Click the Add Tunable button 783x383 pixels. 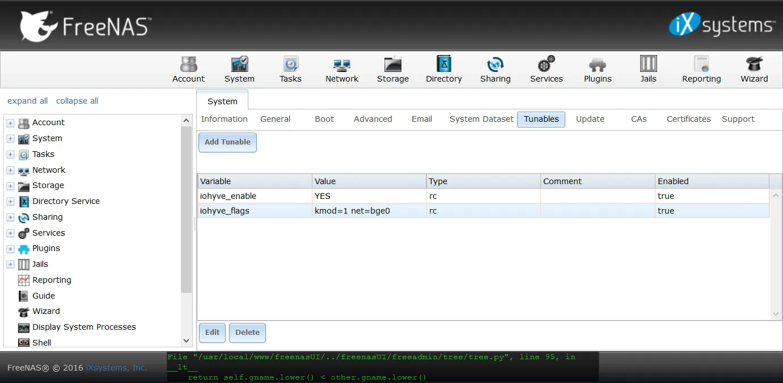coord(227,142)
